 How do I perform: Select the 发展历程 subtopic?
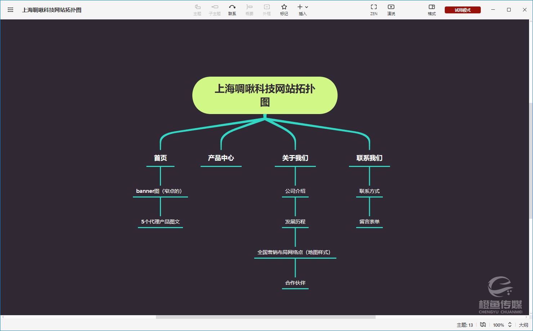click(295, 222)
